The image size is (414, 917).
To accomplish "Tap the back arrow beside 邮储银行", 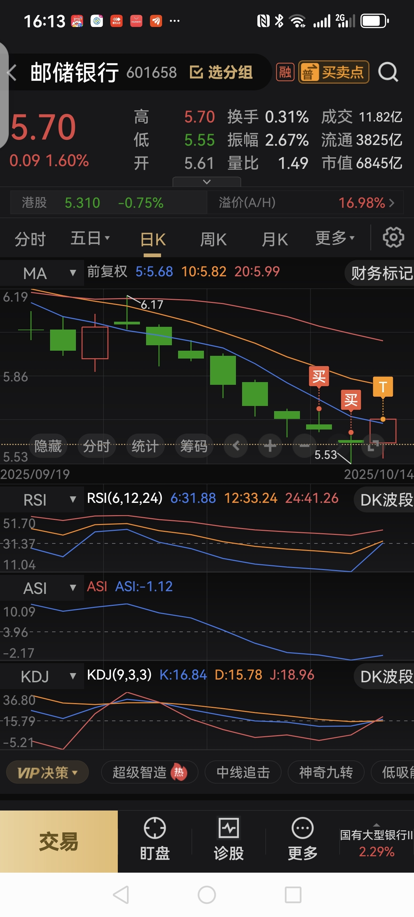I will (12, 73).
